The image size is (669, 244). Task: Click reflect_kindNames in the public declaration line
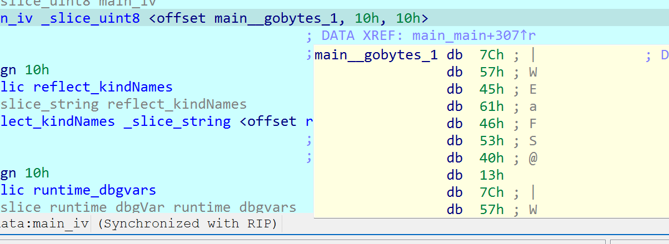point(103,87)
